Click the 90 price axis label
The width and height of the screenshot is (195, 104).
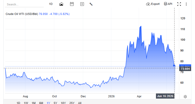(182, 50)
